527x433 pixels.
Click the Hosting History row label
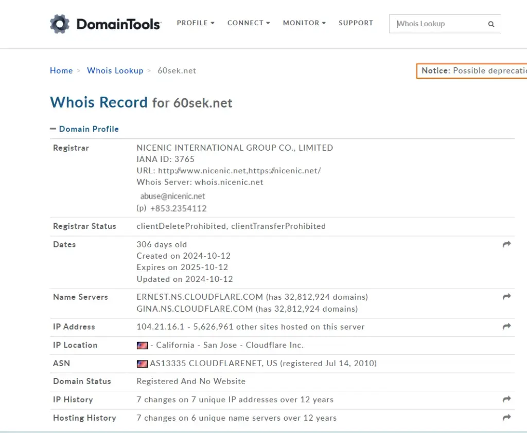(84, 418)
